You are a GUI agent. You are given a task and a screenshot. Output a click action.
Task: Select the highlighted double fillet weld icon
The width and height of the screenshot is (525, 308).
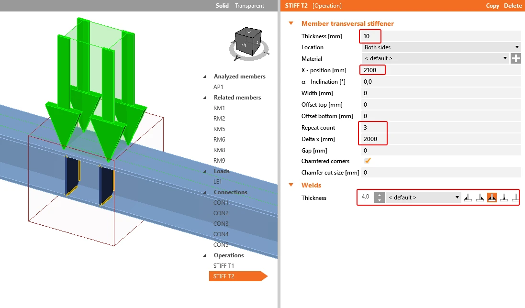[x=492, y=198]
